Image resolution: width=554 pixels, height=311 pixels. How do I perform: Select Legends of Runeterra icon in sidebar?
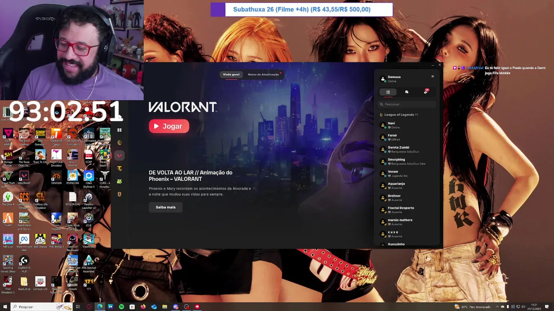(119, 194)
